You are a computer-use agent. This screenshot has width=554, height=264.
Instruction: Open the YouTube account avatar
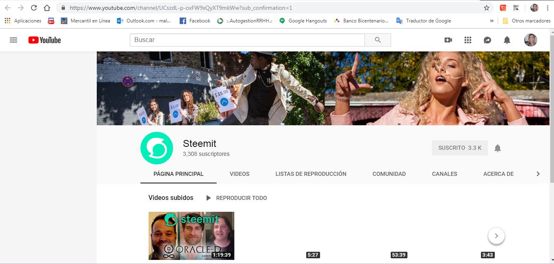click(531, 40)
